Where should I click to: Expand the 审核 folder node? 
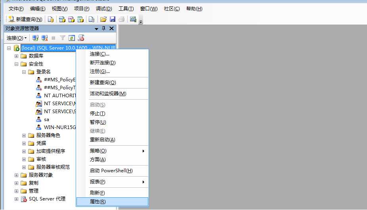tap(24, 159)
